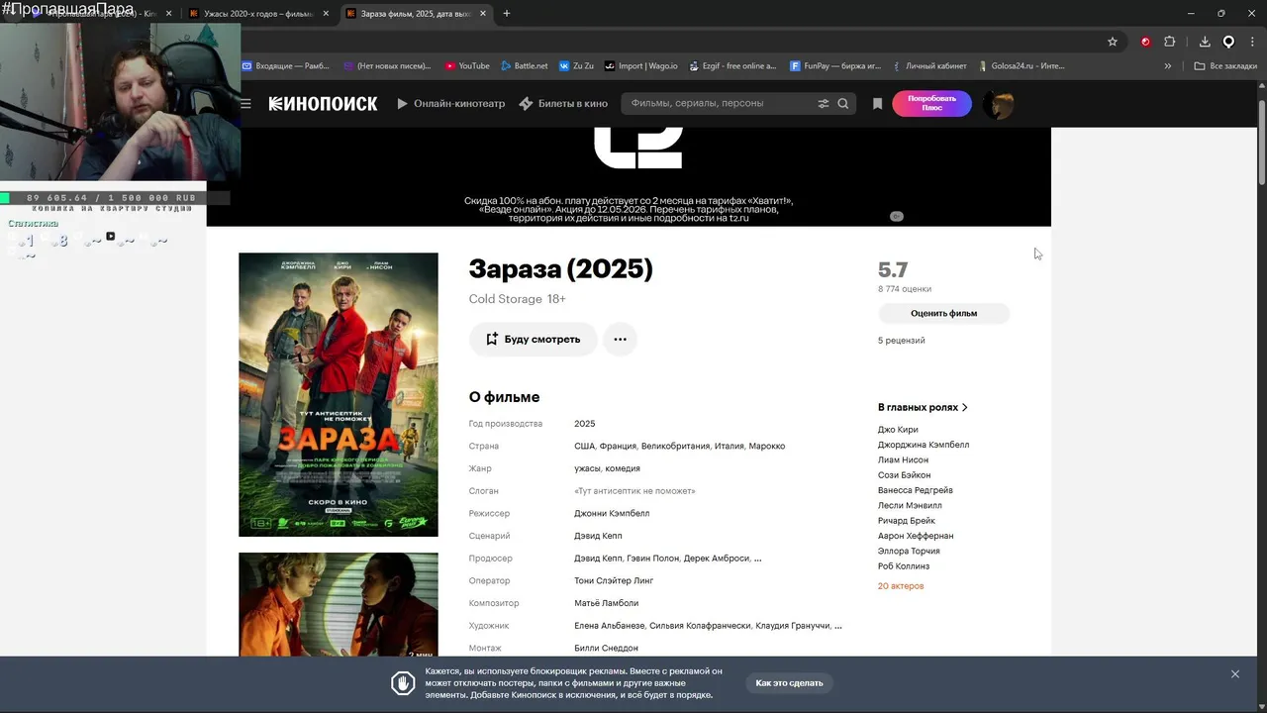
Task: Expand В главных ролях cast section
Action: point(923,407)
